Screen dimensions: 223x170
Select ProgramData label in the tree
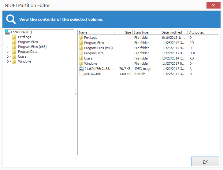[x=28, y=52]
